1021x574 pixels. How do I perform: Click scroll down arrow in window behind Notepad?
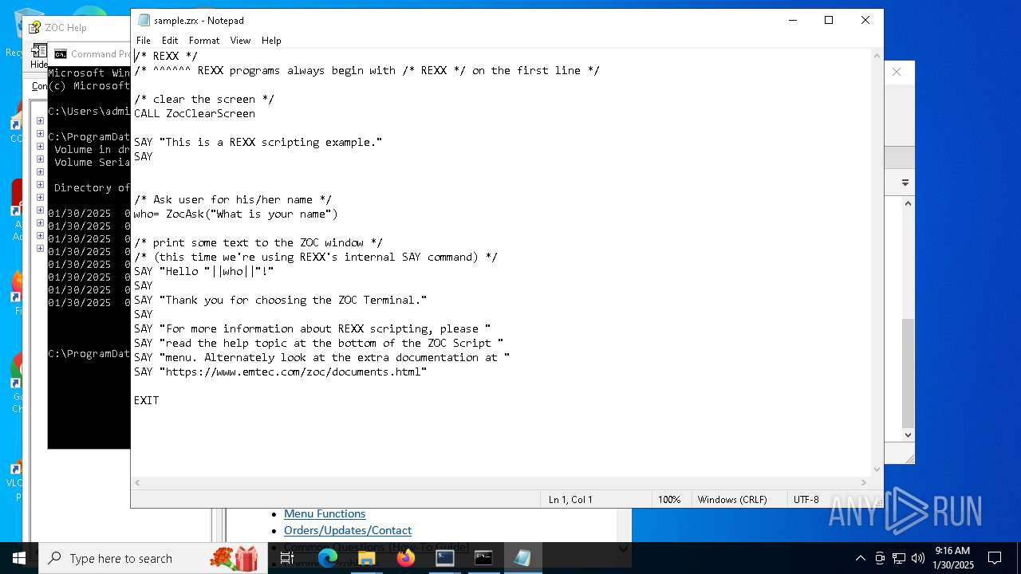(908, 435)
